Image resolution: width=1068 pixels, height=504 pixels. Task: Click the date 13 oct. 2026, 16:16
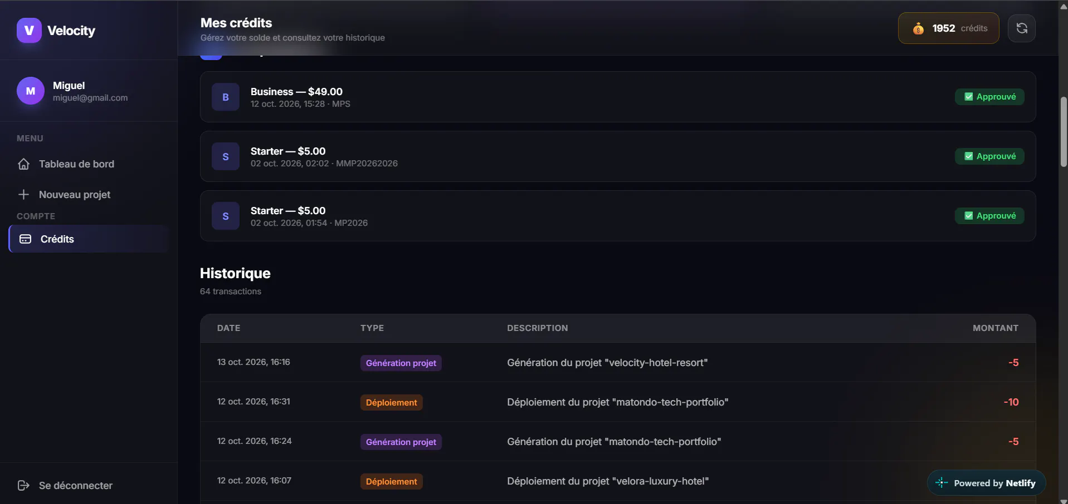253,362
